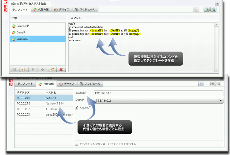This screenshot has height=155, width=230.
Task: Select 代替の値 tab in bottom window
Action: tap(46, 84)
